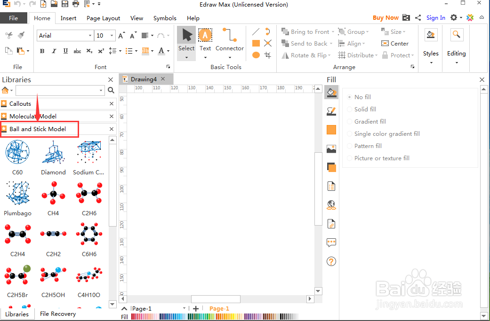The image size is (490, 321).
Task: Pick the ellipse shape tool
Action: (256, 55)
